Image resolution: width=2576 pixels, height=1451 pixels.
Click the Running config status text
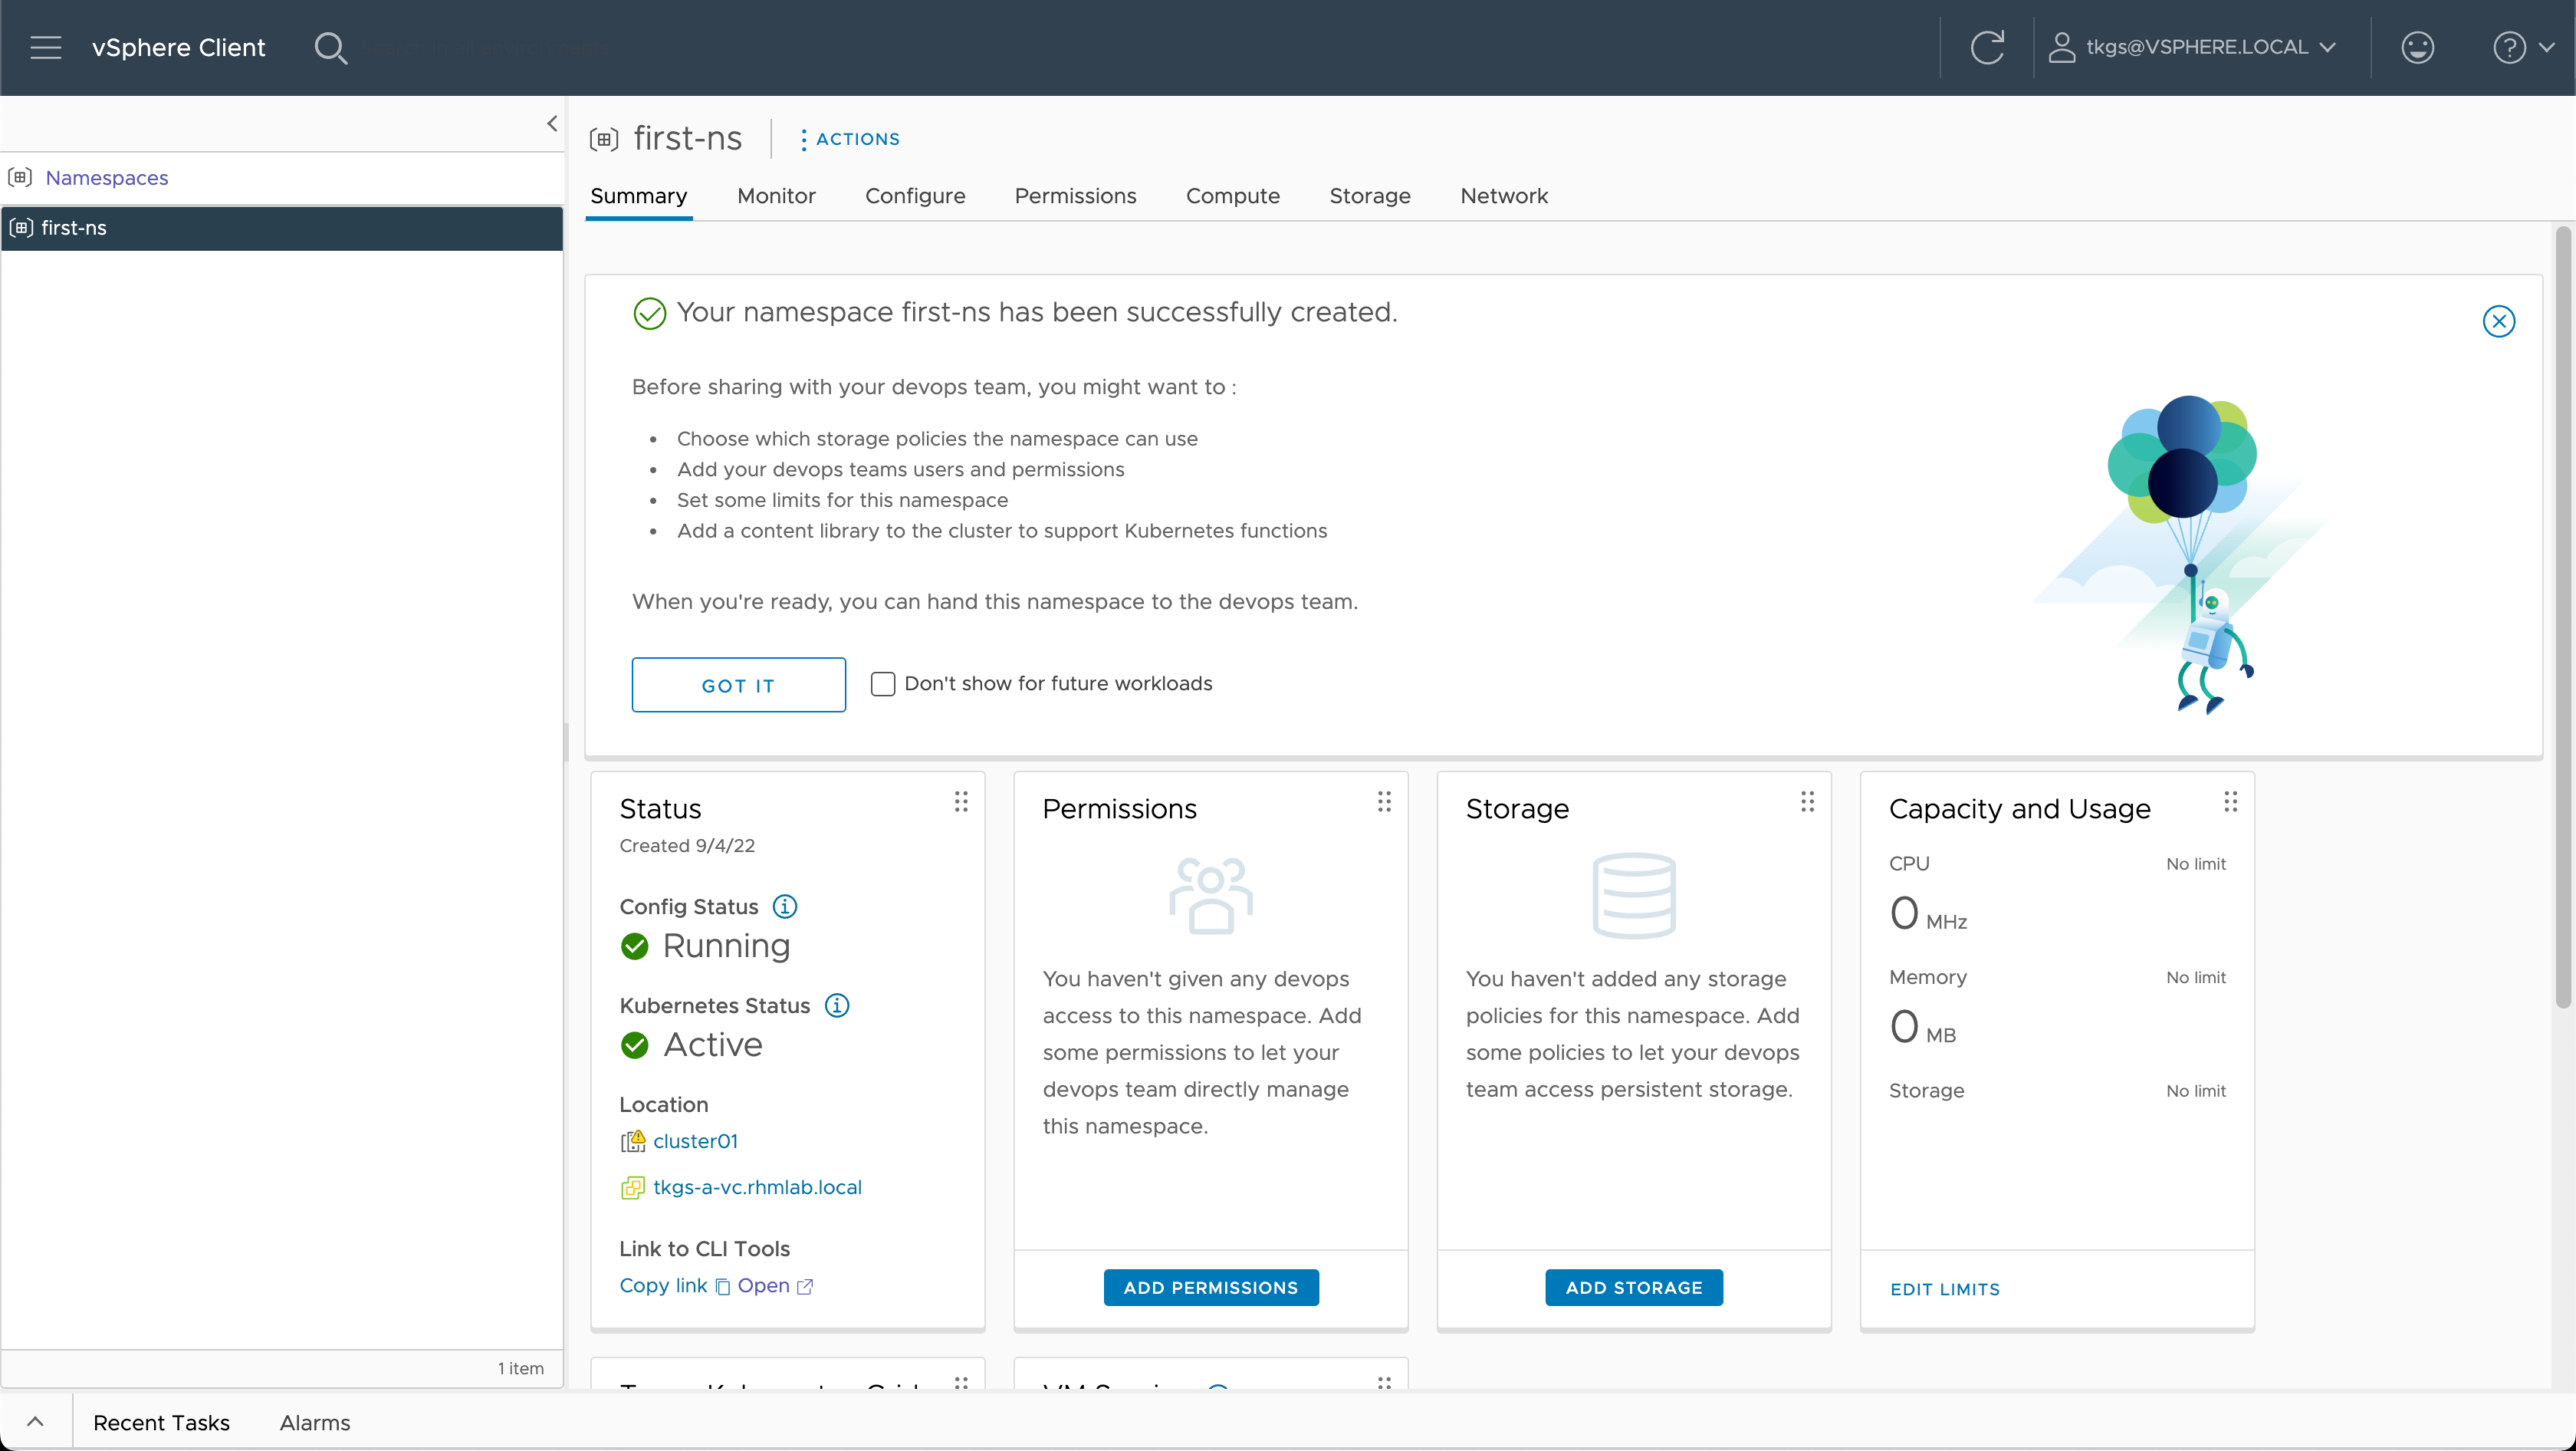pos(726,946)
